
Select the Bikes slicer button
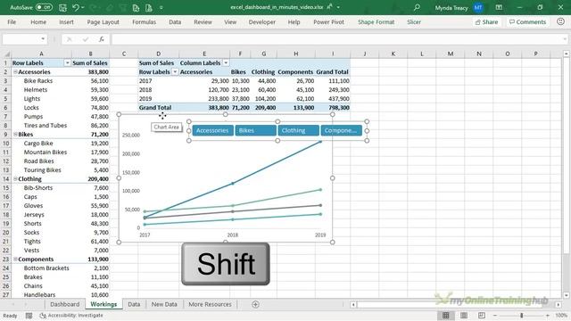(x=256, y=130)
